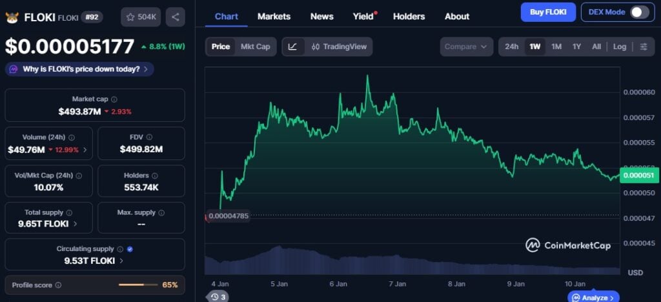Image resolution: width=661 pixels, height=302 pixels.
Task: Open chart settings sliders icon
Action: tap(644, 46)
